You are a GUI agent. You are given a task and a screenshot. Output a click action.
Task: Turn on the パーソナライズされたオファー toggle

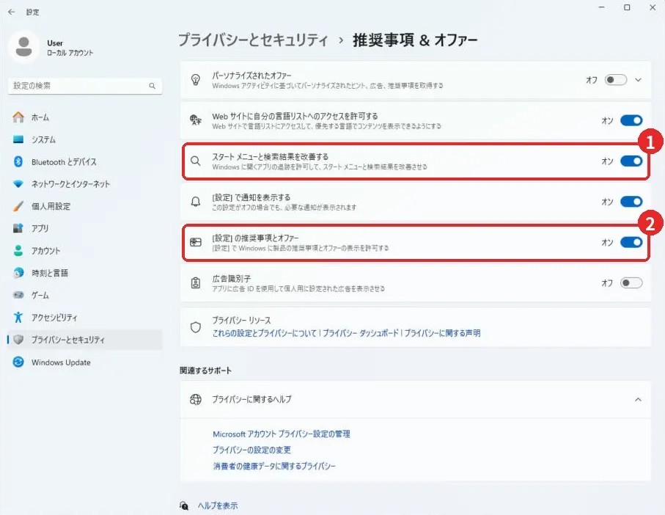coord(615,80)
